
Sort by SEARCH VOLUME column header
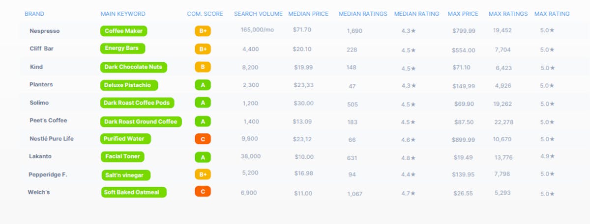click(259, 14)
